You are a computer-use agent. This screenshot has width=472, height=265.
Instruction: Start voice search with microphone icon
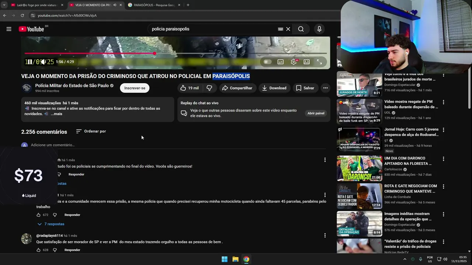(x=319, y=29)
